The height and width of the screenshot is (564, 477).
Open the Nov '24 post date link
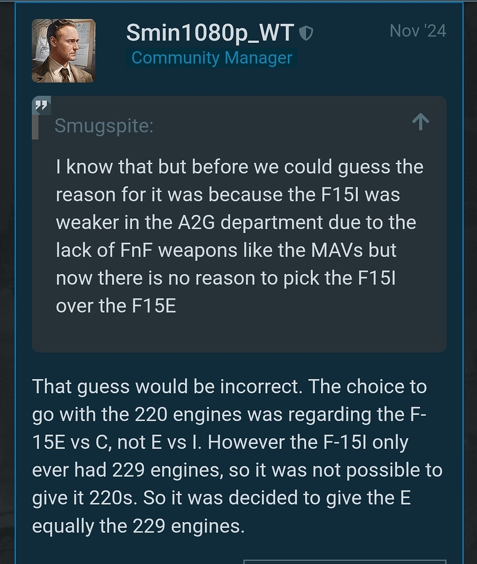tap(418, 31)
